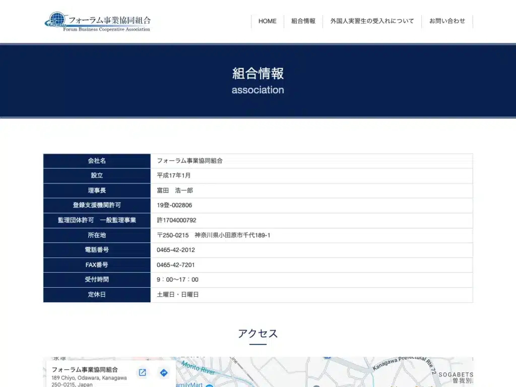516x387 pixels.
Task: Click the 19登-002806 value
Action: coord(174,206)
